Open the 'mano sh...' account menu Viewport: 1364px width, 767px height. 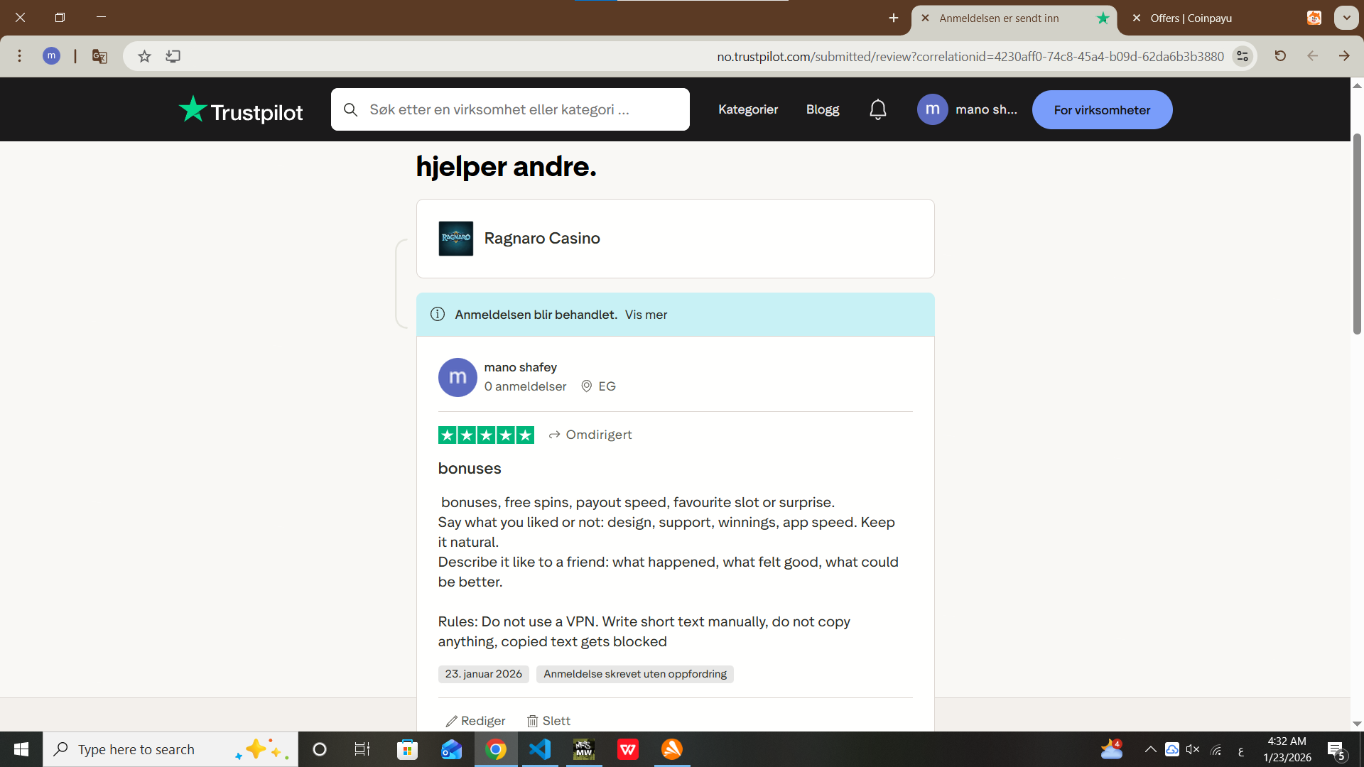tap(967, 109)
